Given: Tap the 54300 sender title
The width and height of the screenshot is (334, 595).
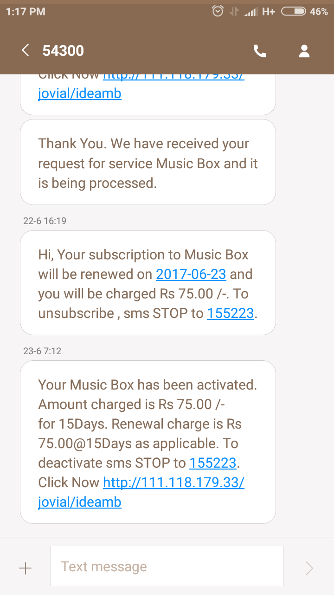Looking at the screenshot, I should coord(63,51).
